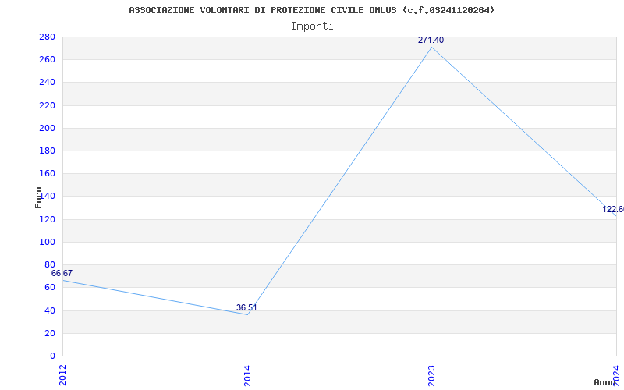This screenshot has width=624, height=390.
Task: Click y-axis value 280
Action: coord(47,37)
